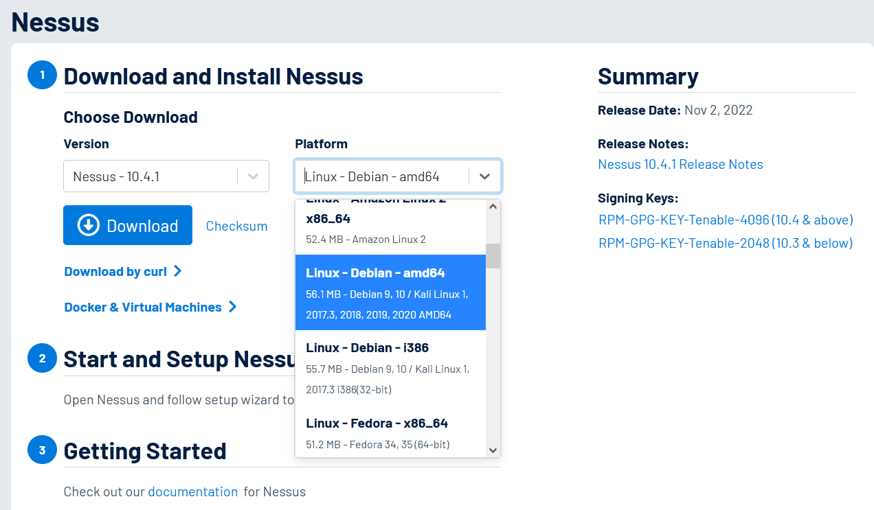The image size is (874, 510).
Task: Open the Checksum link
Action: [236, 226]
